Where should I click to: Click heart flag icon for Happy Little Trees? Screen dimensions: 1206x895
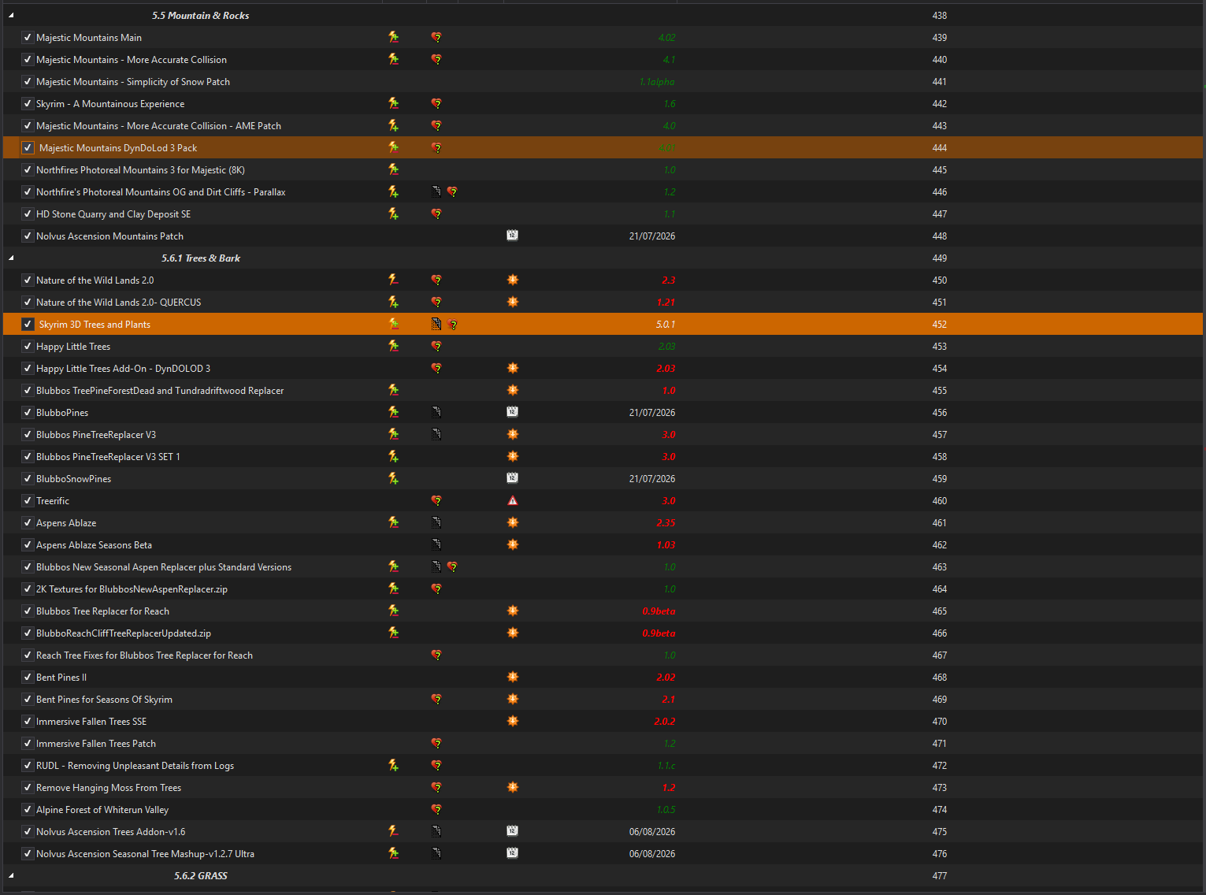click(436, 346)
